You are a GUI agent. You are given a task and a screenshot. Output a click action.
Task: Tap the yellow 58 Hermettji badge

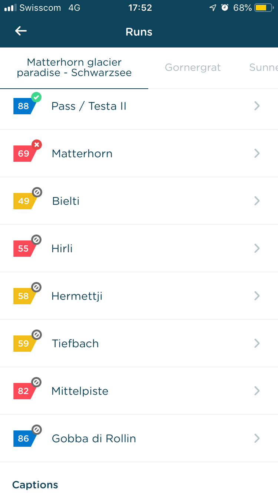pos(24,296)
